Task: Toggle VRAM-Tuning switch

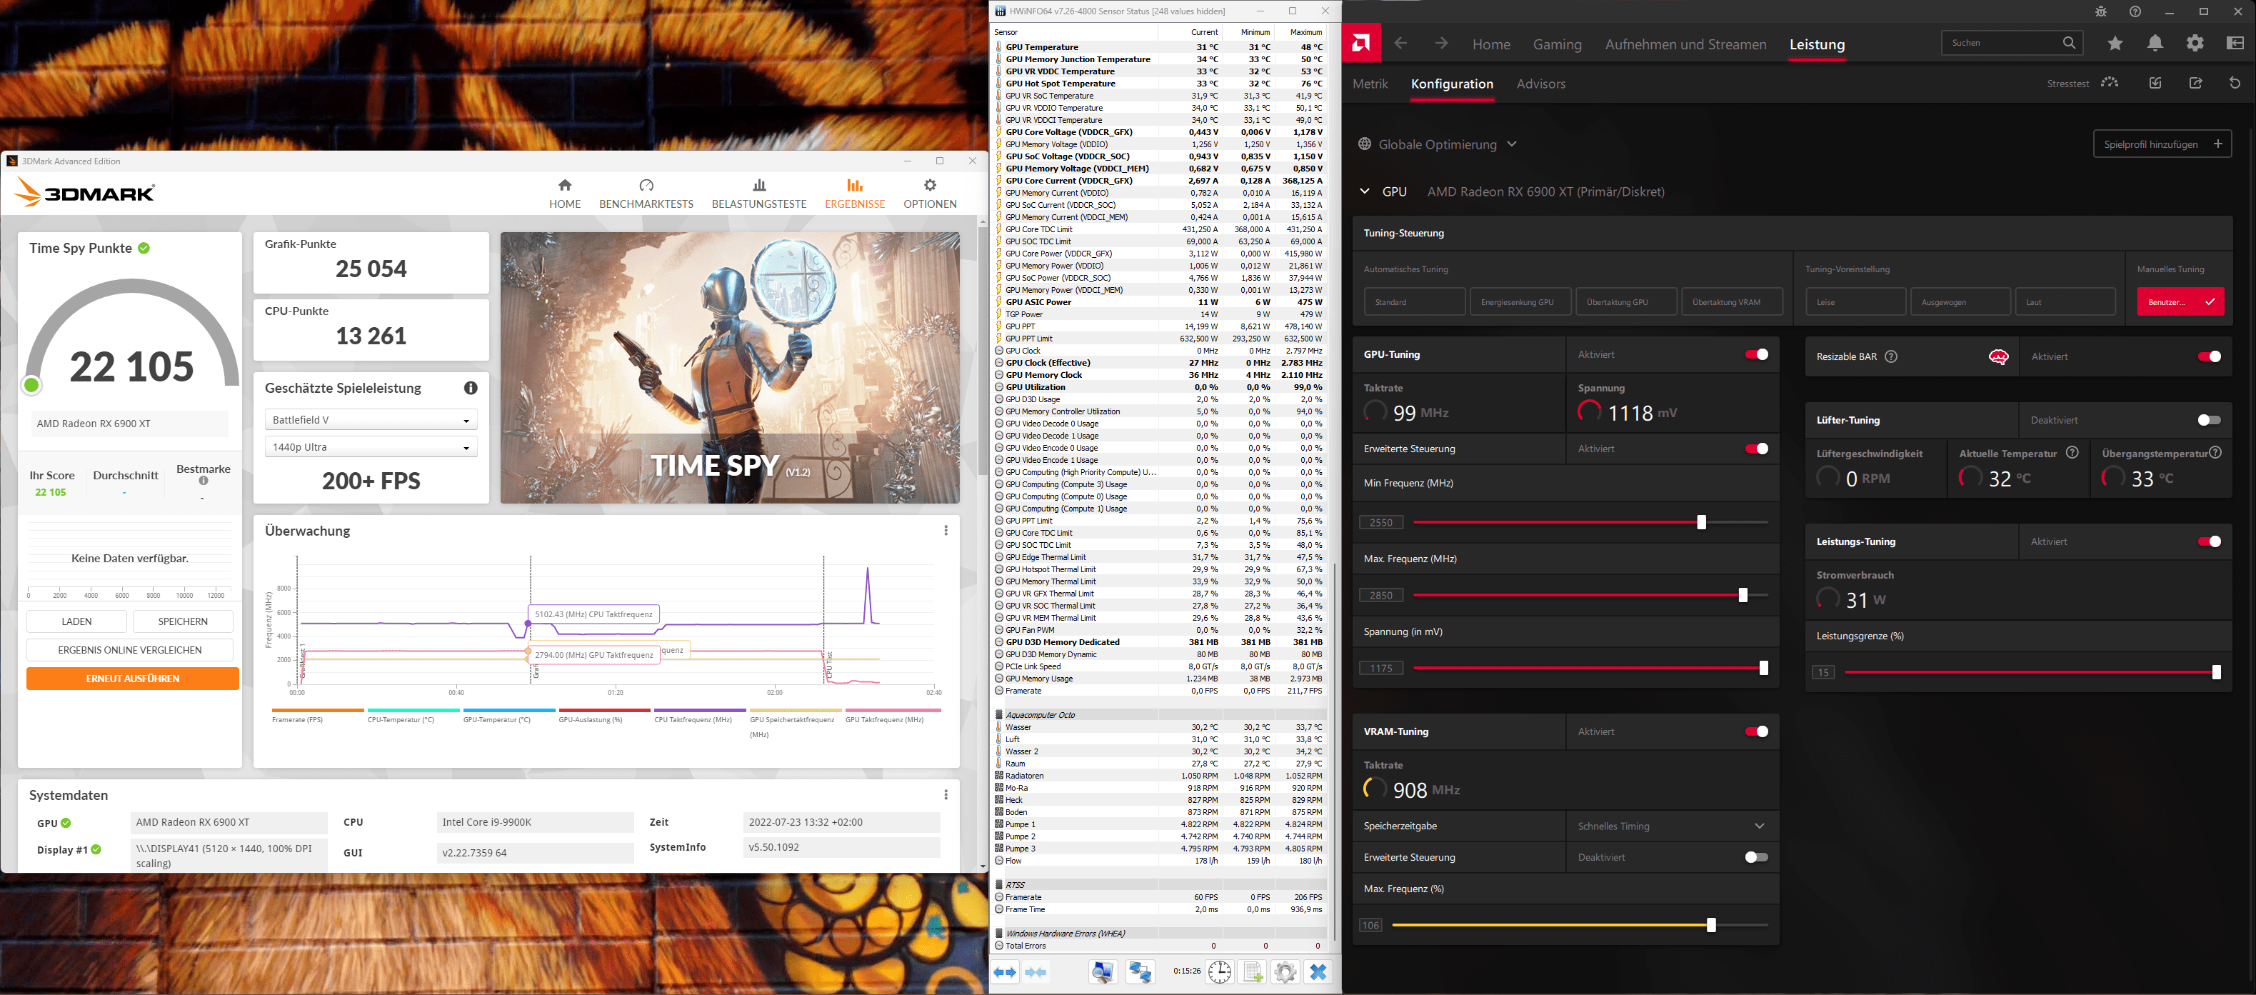Action: coord(1756,731)
